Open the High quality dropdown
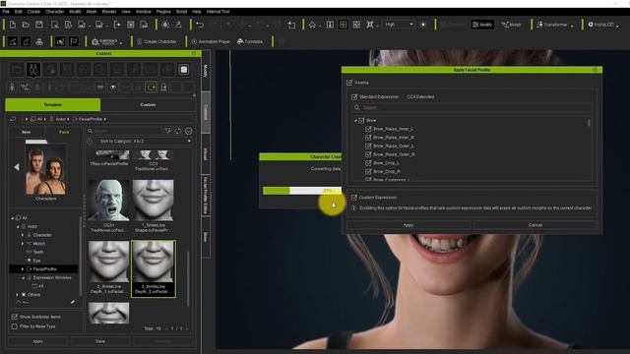The height and width of the screenshot is (354, 630). click(399, 25)
